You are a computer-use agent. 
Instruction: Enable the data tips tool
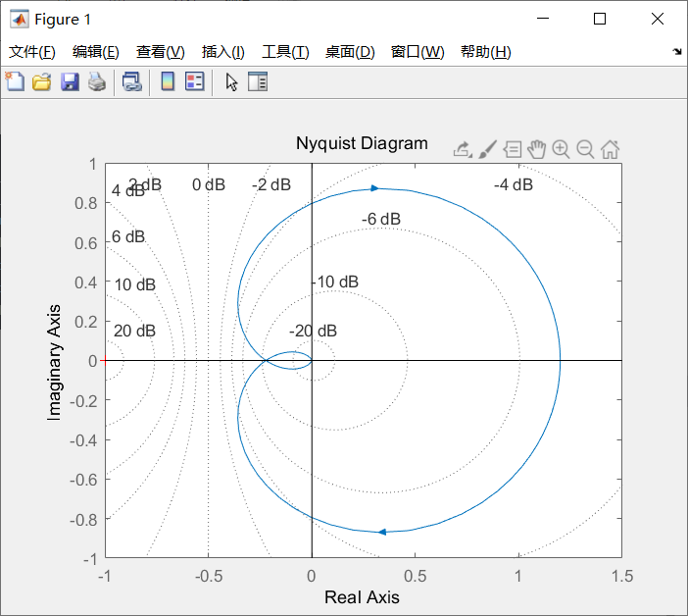[512, 150]
